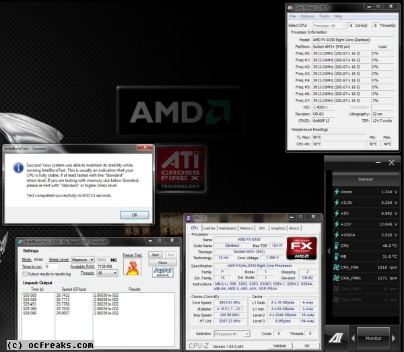Toggle Output results to results log checkbox
Viewport: 404px width, 352px height.
pyautogui.click(x=24, y=274)
